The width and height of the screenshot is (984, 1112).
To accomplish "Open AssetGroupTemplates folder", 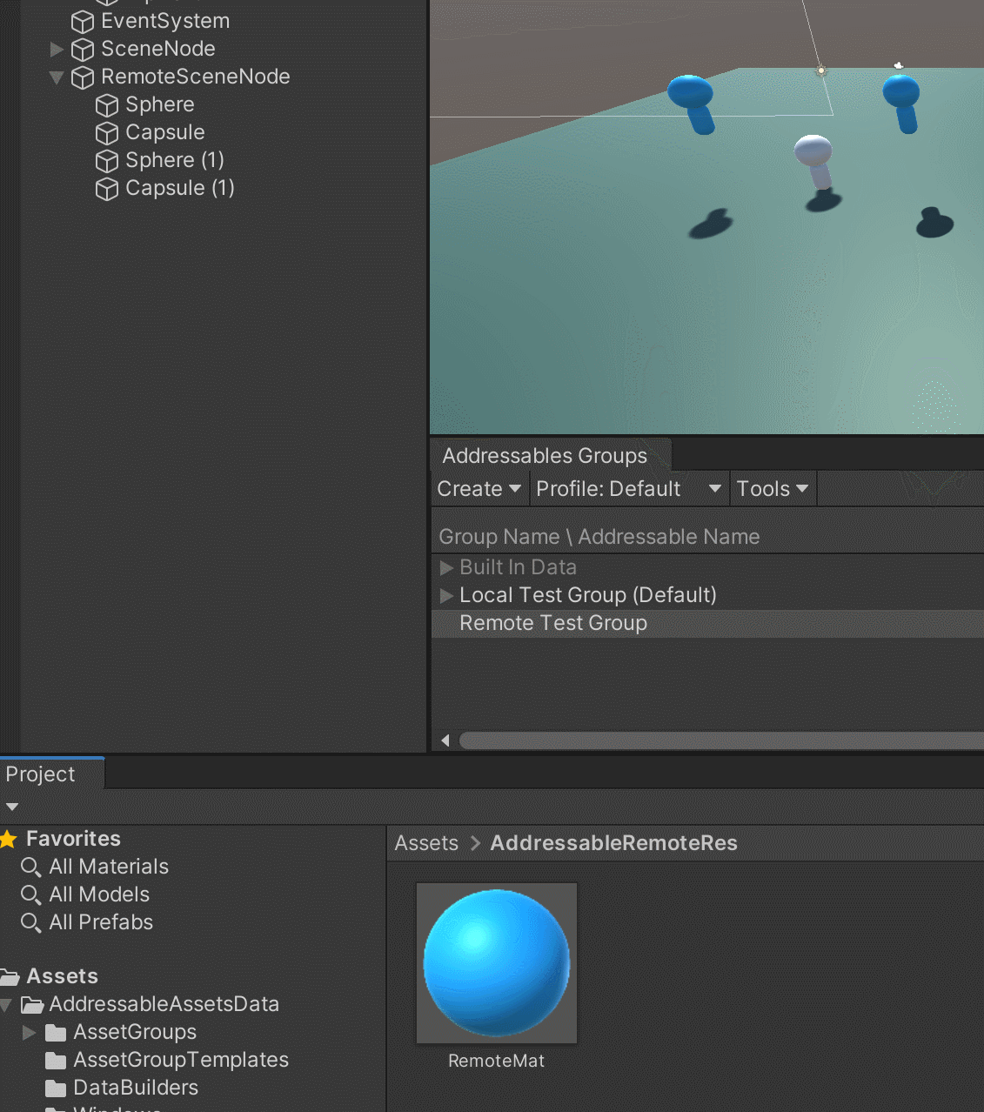I will coord(181,1060).
